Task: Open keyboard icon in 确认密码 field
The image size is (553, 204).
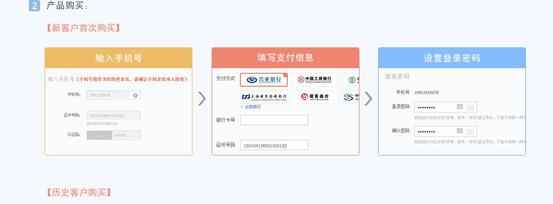Action: point(460,131)
